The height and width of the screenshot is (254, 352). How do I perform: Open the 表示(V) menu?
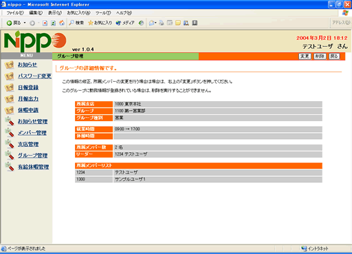pos(55,13)
